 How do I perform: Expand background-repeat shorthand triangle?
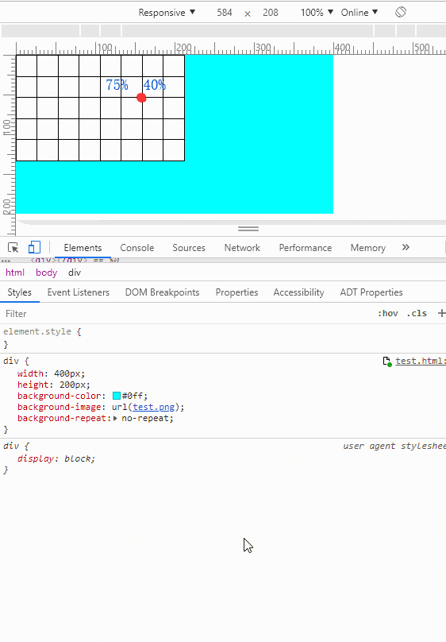[x=115, y=419]
